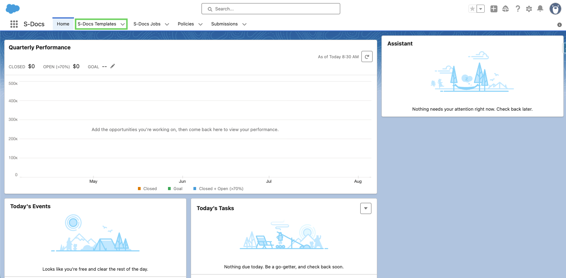Open the Trailhead guidance icon
The image size is (566, 278).
(x=506, y=8)
